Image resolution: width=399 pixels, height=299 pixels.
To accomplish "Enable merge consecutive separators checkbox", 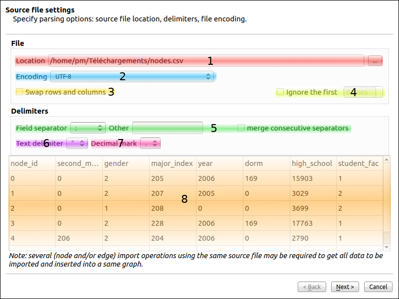I will pyautogui.click(x=241, y=128).
